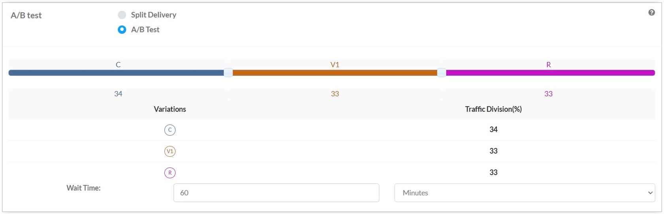Click the magenta R slider segment

pyautogui.click(x=549, y=73)
